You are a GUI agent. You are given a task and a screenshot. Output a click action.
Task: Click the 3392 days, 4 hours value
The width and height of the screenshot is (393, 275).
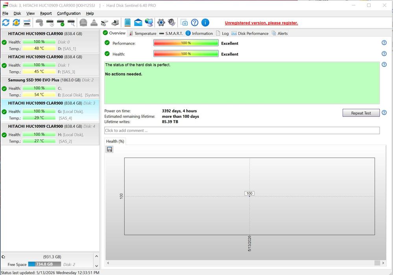coord(179,111)
